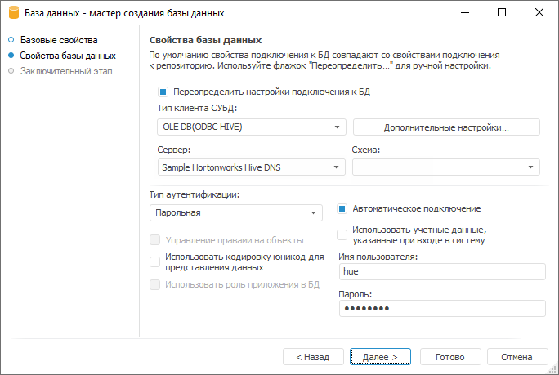Screen dimensions: 559x375
Task: Click the Пароль password field
Action: point(441,308)
